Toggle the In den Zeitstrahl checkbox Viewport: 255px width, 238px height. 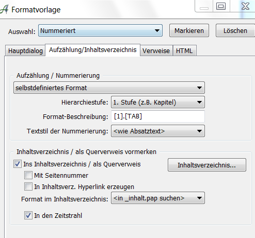click(x=28, y=215)
